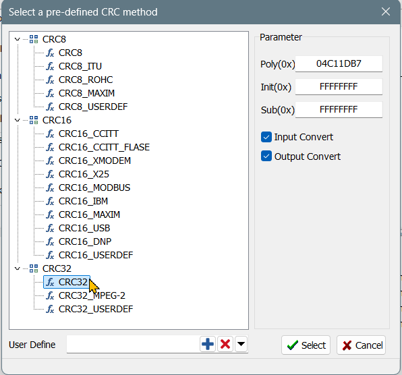
Task: Click the fx icon beside CRC16_MODBUS
Action: [x=50, y=187]
